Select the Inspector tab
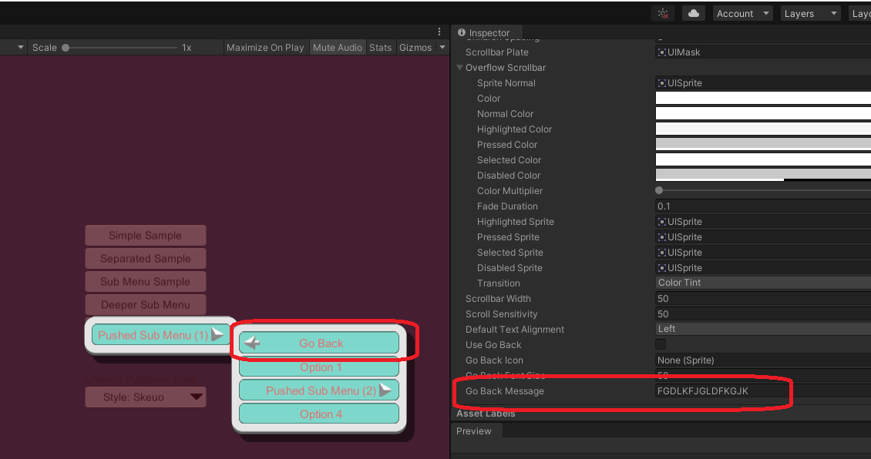This screenshot has width=871, height=459. pos(487,33)
